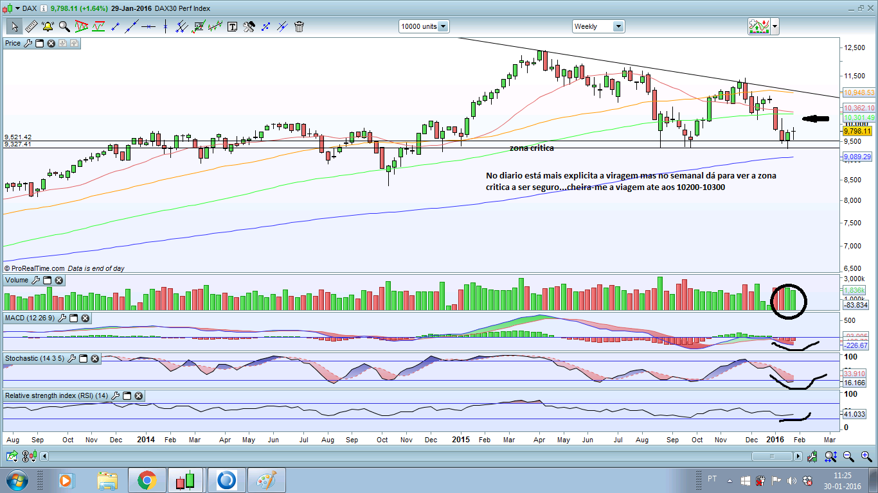The height and width of the screenshot is (493, 878).
Task: Select the vertical line drawing tool
Action: coord(165,26)
